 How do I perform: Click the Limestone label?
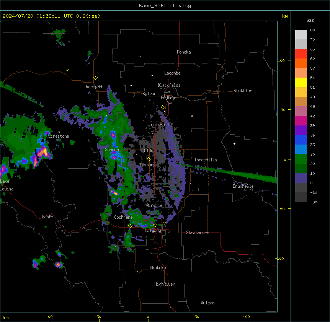tap(59, 136)
